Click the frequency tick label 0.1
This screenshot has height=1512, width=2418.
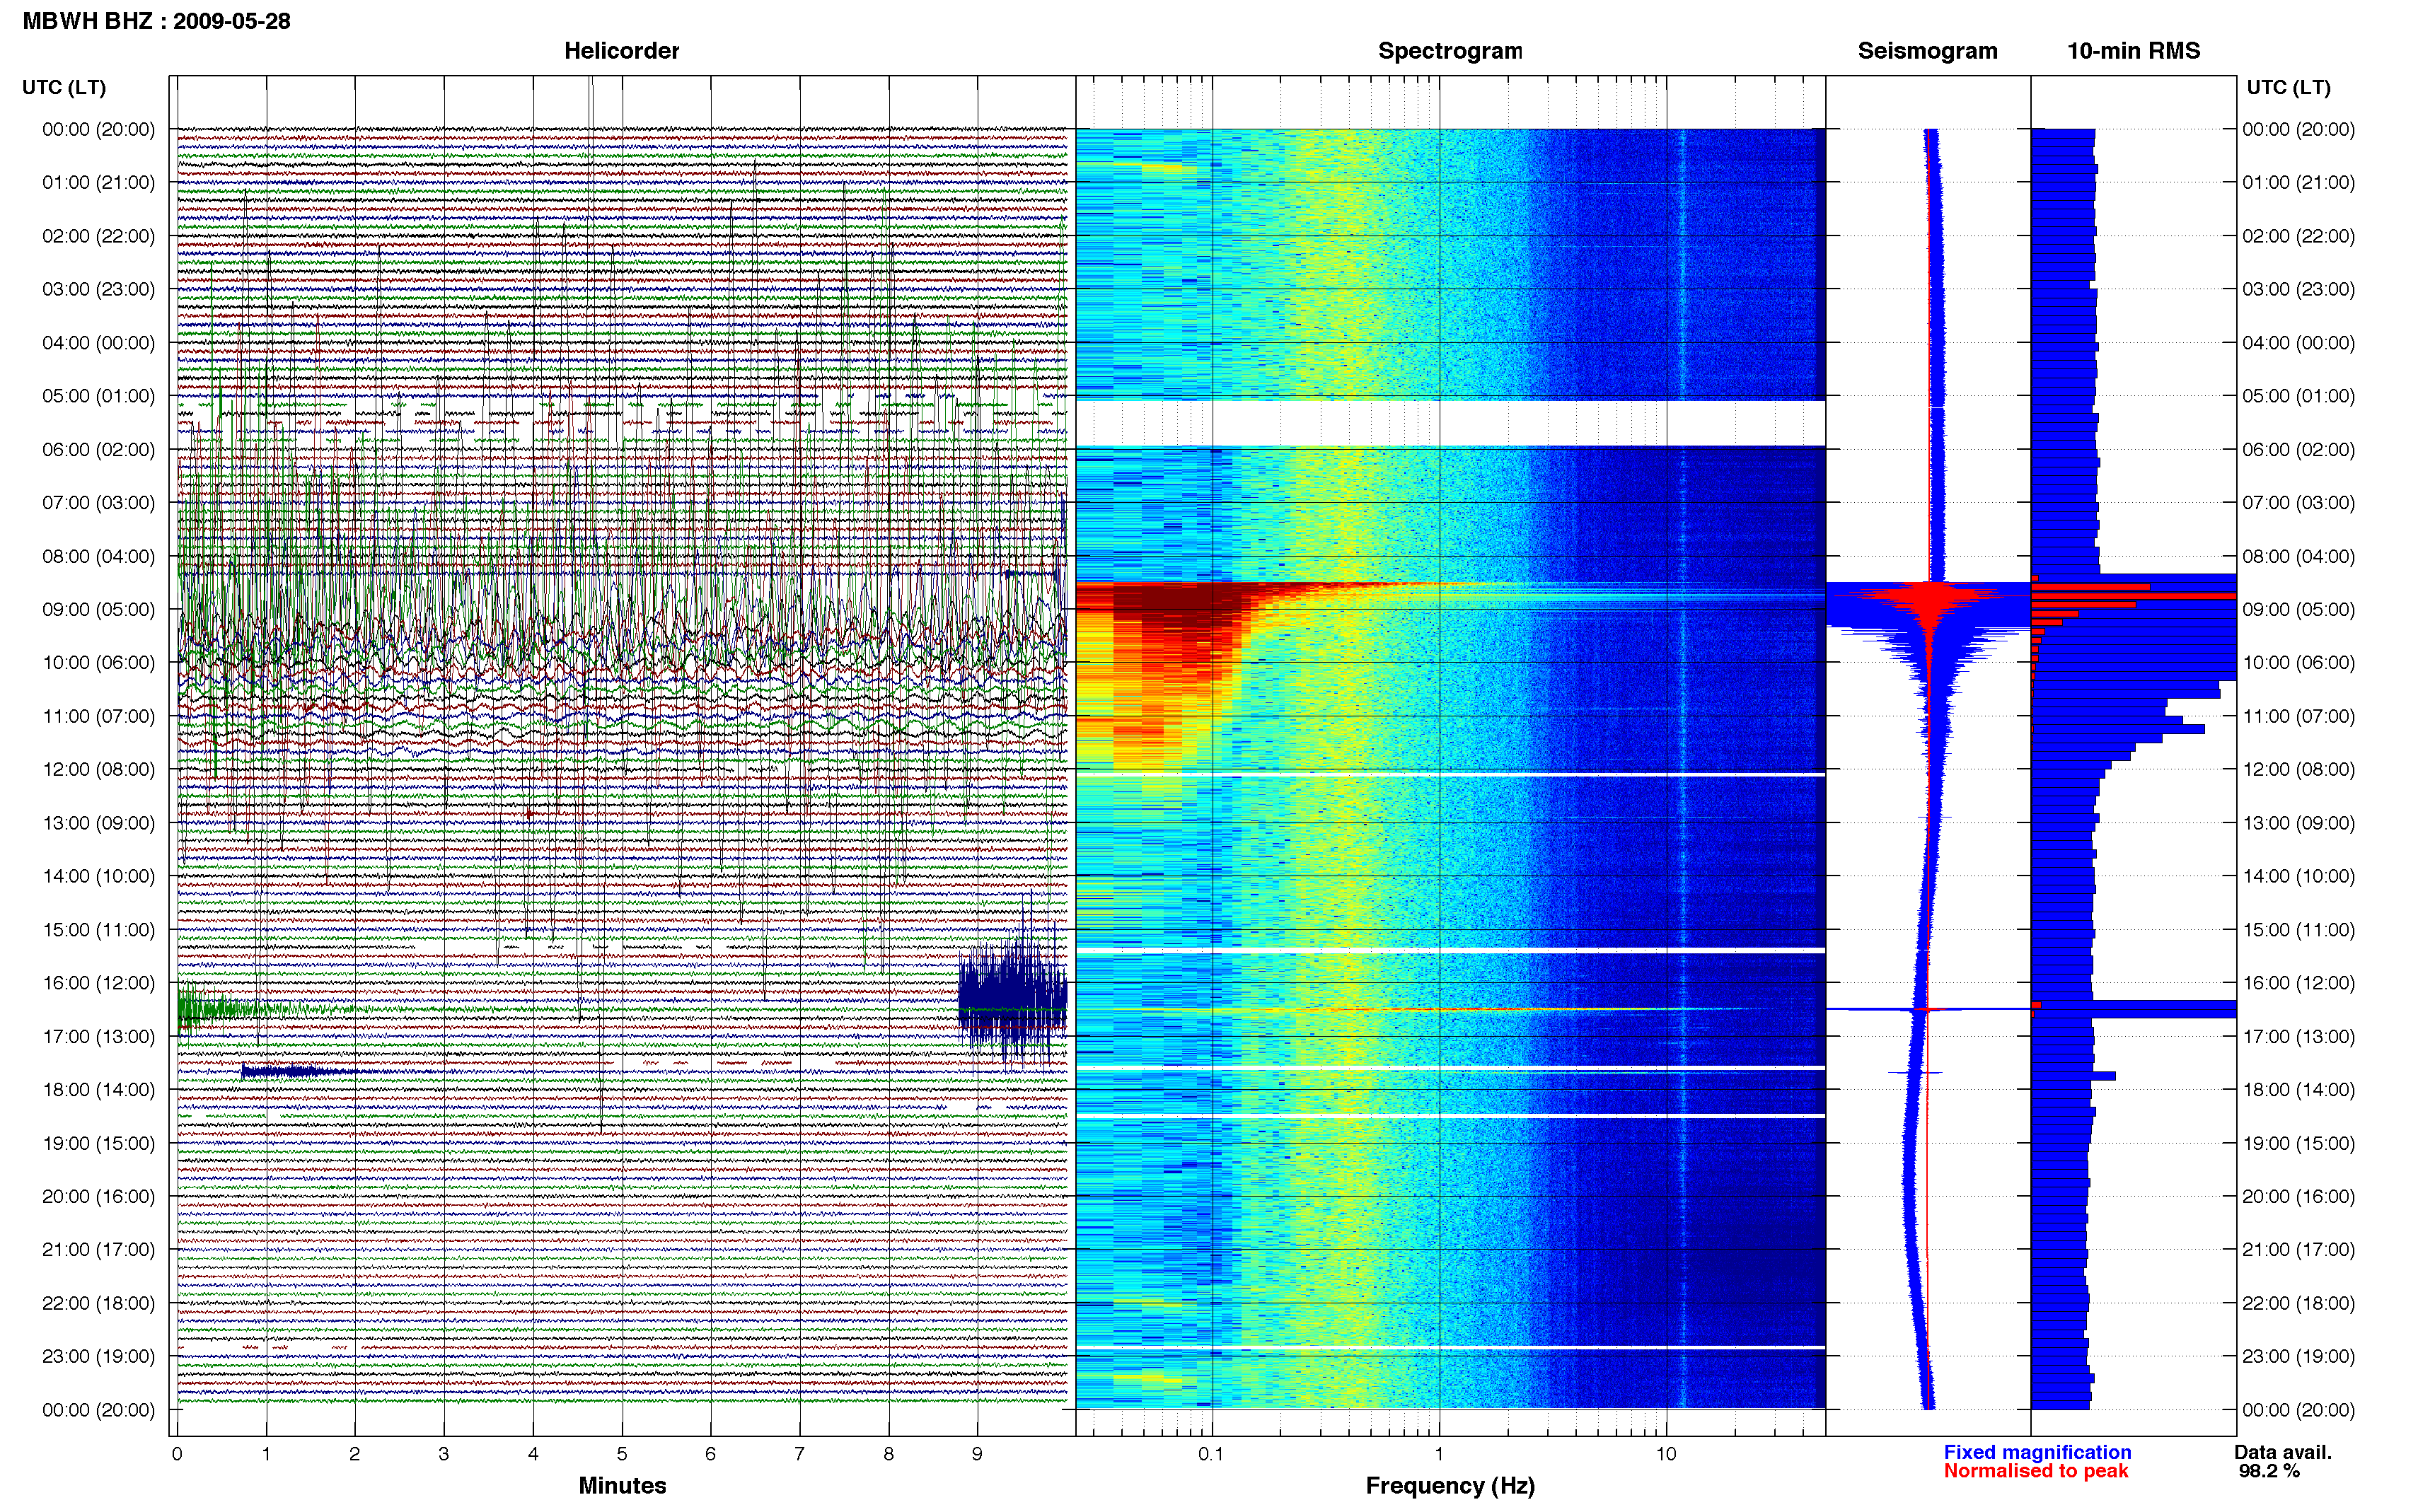1211,1454
